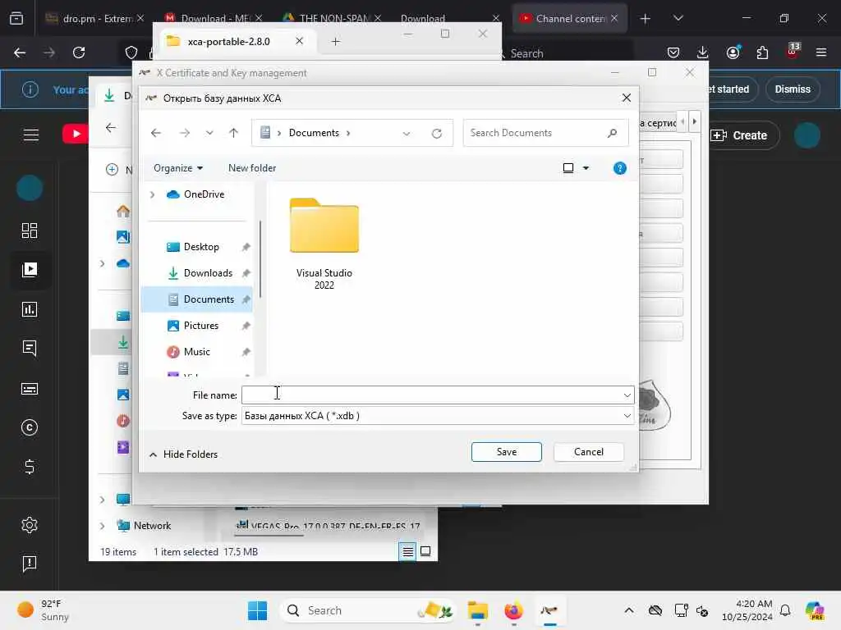List all browser tabs with the chevron
The image size is (841, 630).
pos(678,18)
